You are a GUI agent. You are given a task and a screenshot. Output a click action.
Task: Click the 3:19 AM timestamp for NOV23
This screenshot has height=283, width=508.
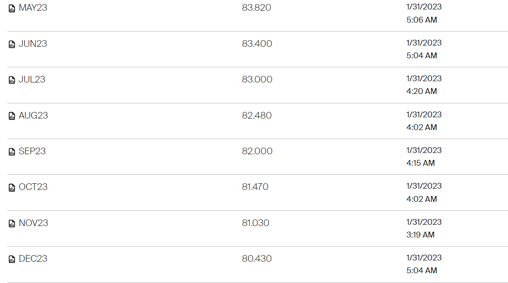[420, 235]
